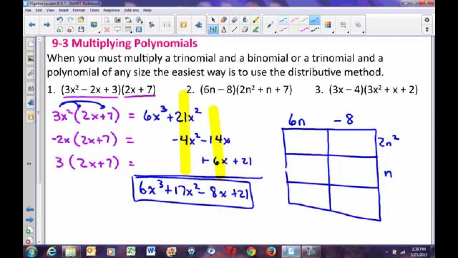The image size is (458, 258).
Task: Click the red X Delete icon
Action: click(107, 30)
